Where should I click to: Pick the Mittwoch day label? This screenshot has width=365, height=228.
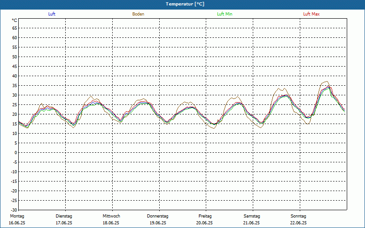click(x=111, y=216)
